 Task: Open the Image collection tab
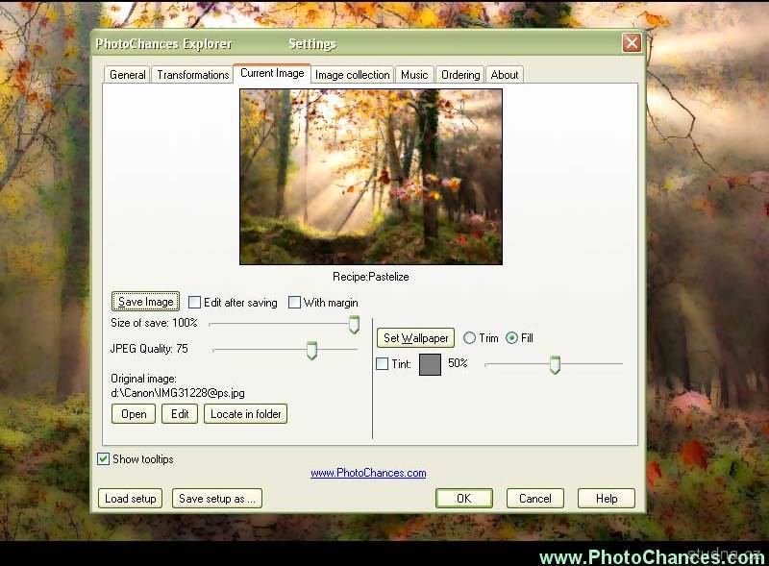pos(352,75)
